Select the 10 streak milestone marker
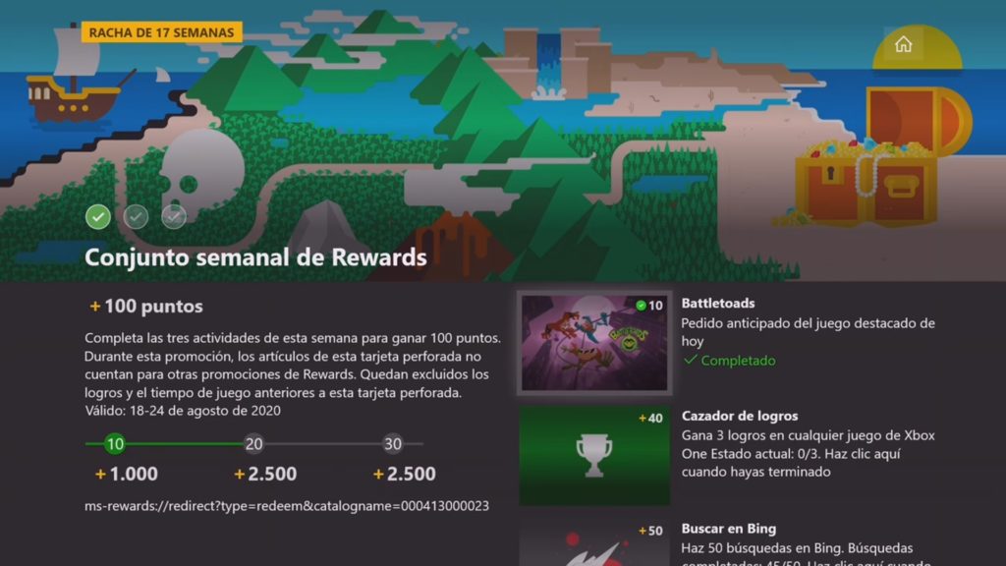Image resolution: width=1006 pixels, height=566 pixels. click(x=115, y=443)
